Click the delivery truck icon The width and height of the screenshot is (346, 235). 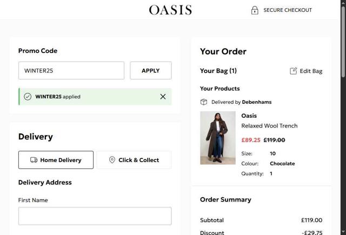[34, 160]
